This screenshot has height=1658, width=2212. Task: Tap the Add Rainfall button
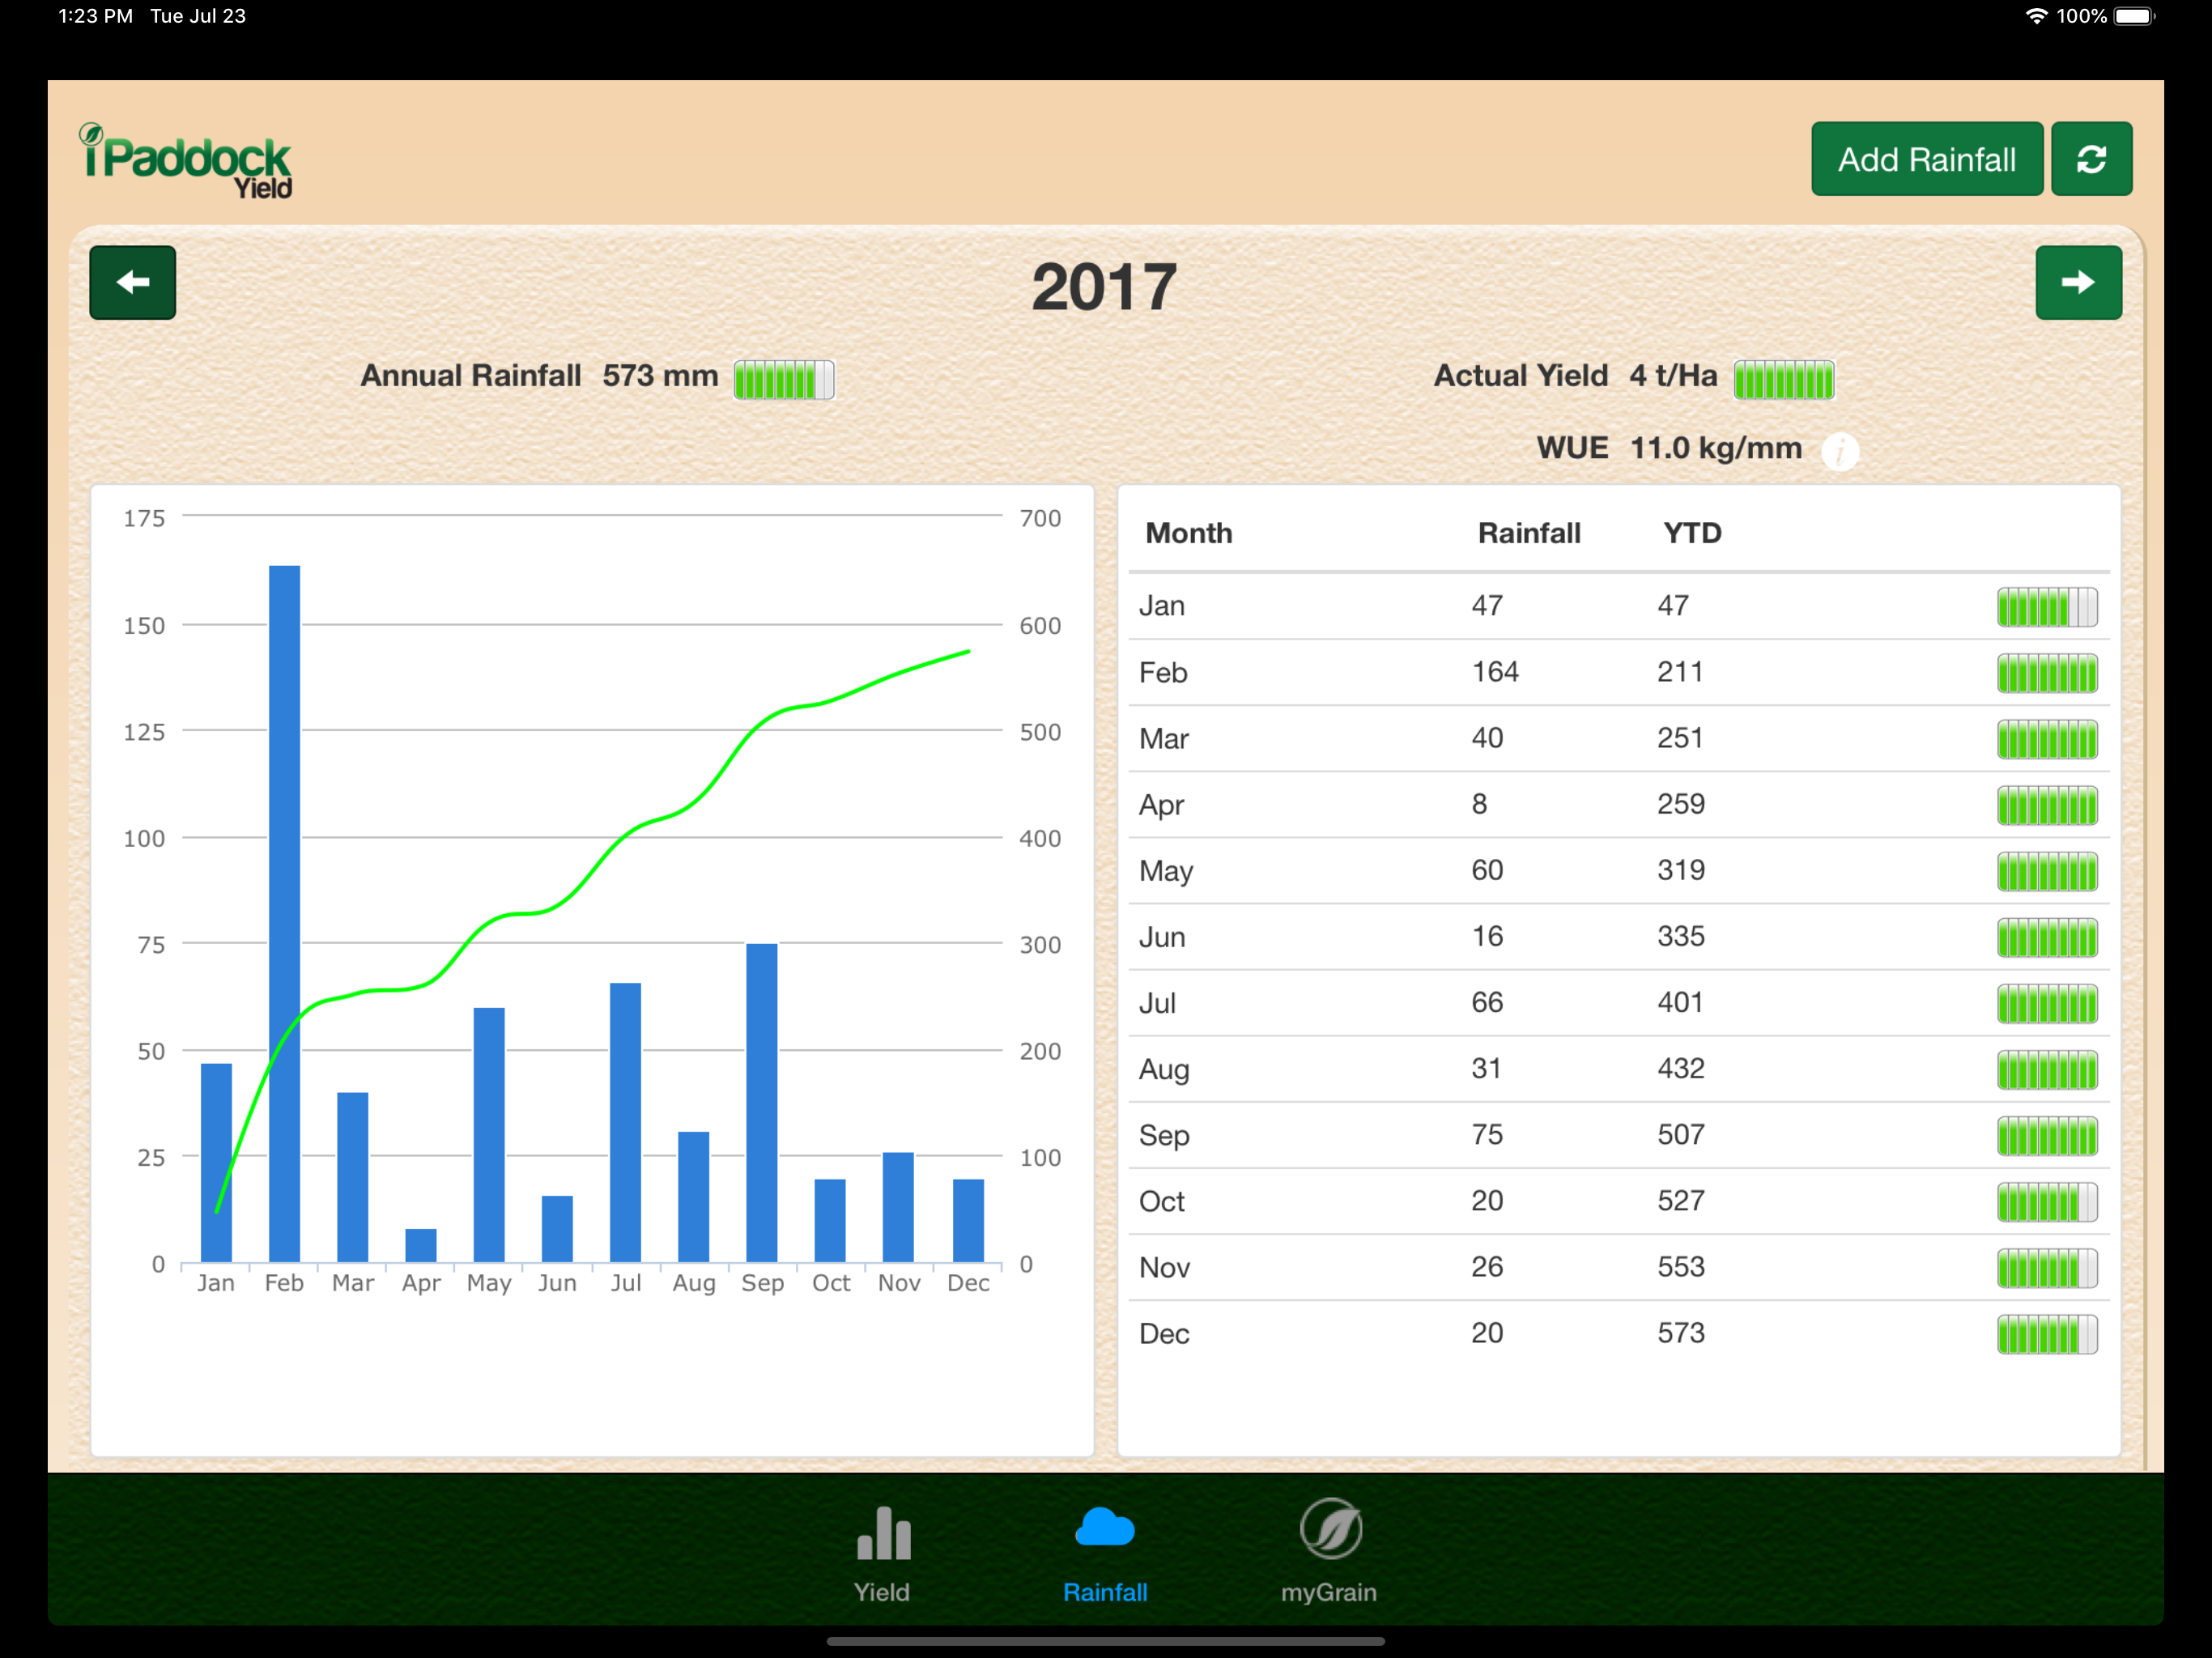point(1927,159)
